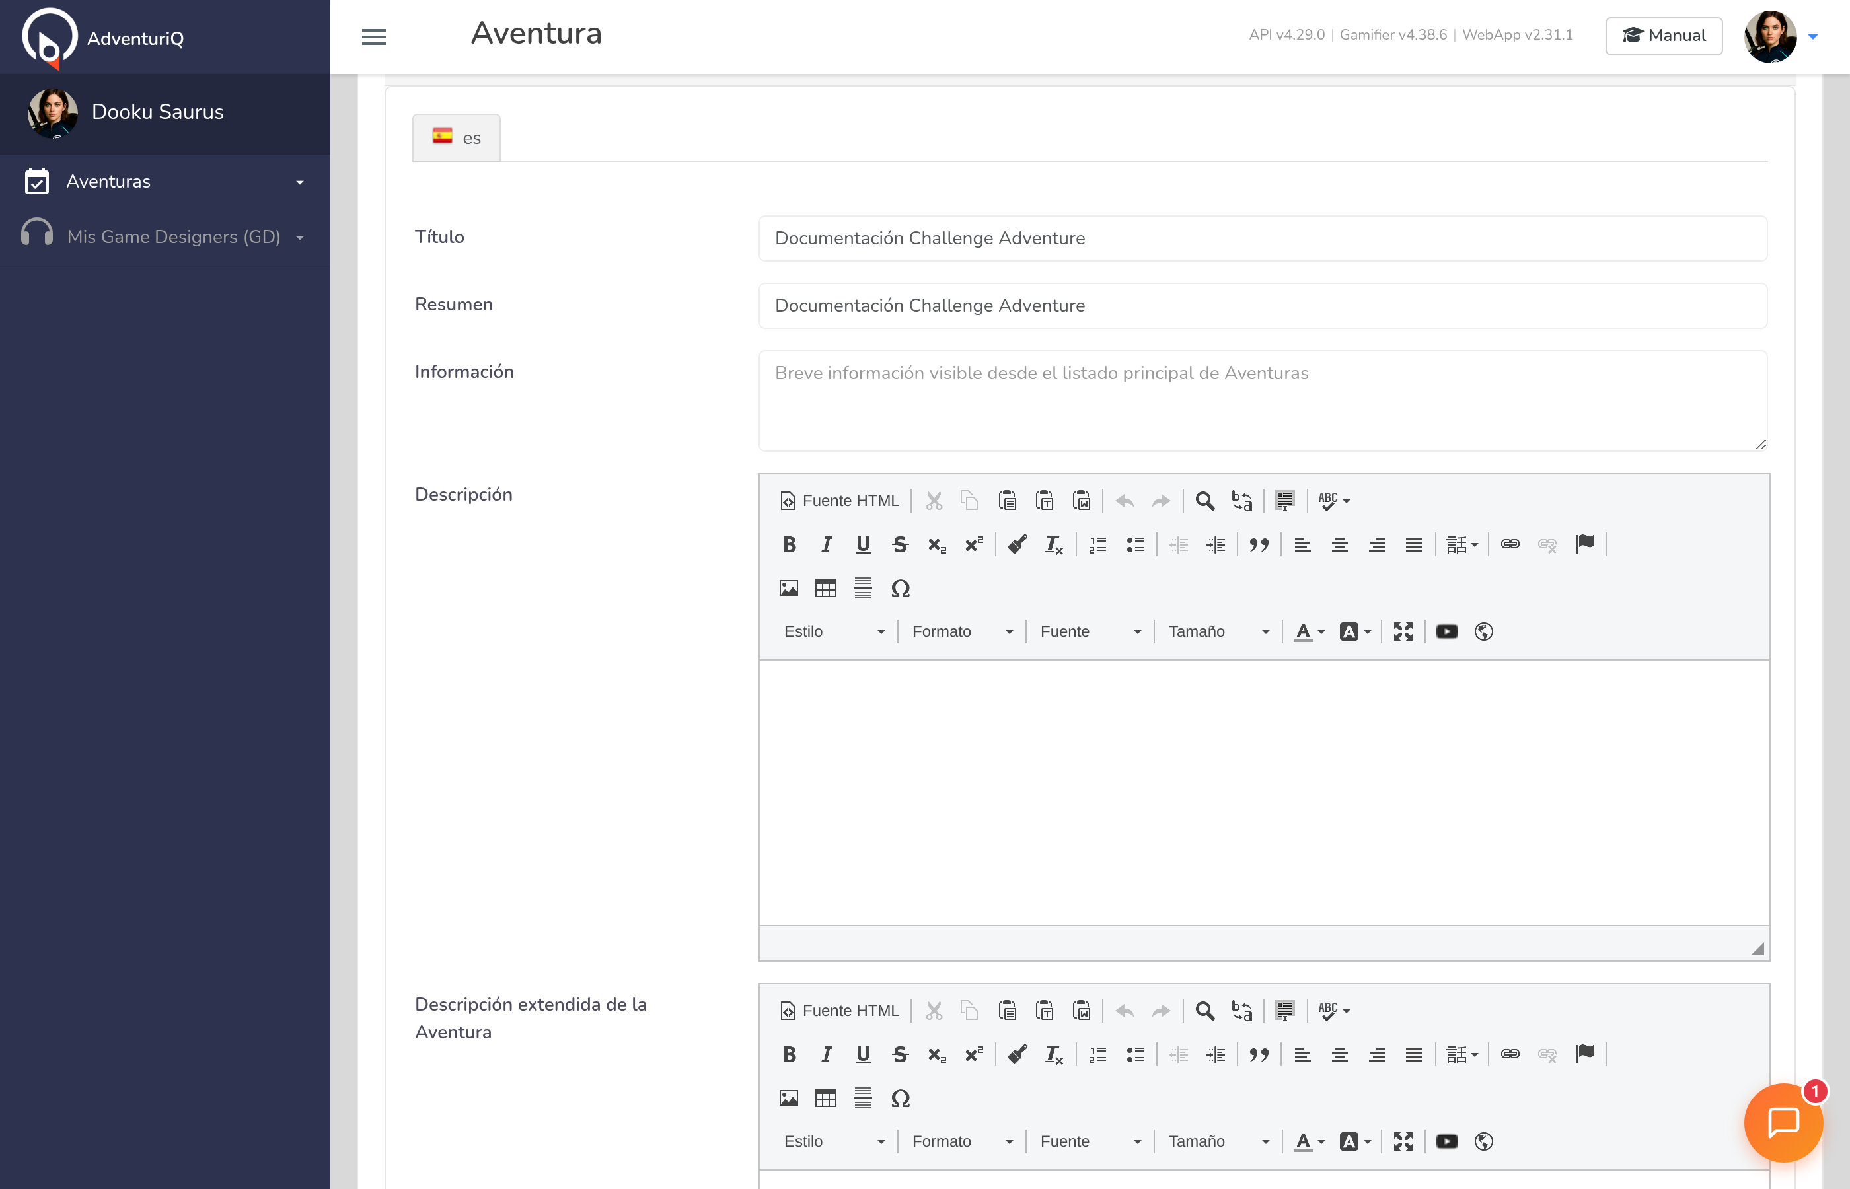This screenshot has width=1850, height=1189.
Task: Open the text color picker in the Descripción editor
Action: tap(1309, 631)
